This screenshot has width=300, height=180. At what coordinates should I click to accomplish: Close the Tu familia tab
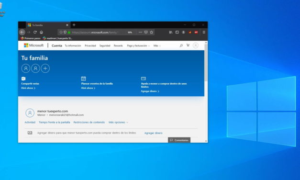pos(67,25)
